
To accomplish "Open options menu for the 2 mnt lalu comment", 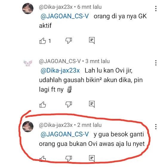I will point(156,127).
